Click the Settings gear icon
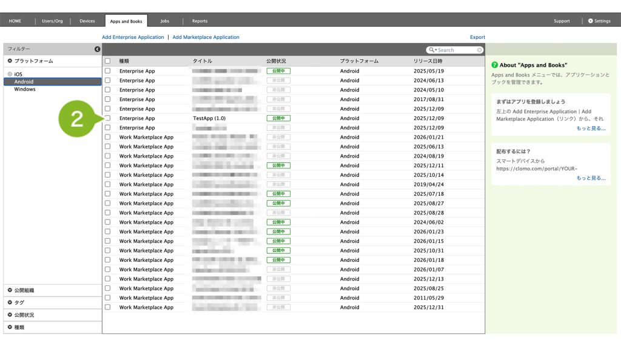Image resolution: width=621 pixels, height=349 pixels. pyautogui.click(x=591, y=21)
